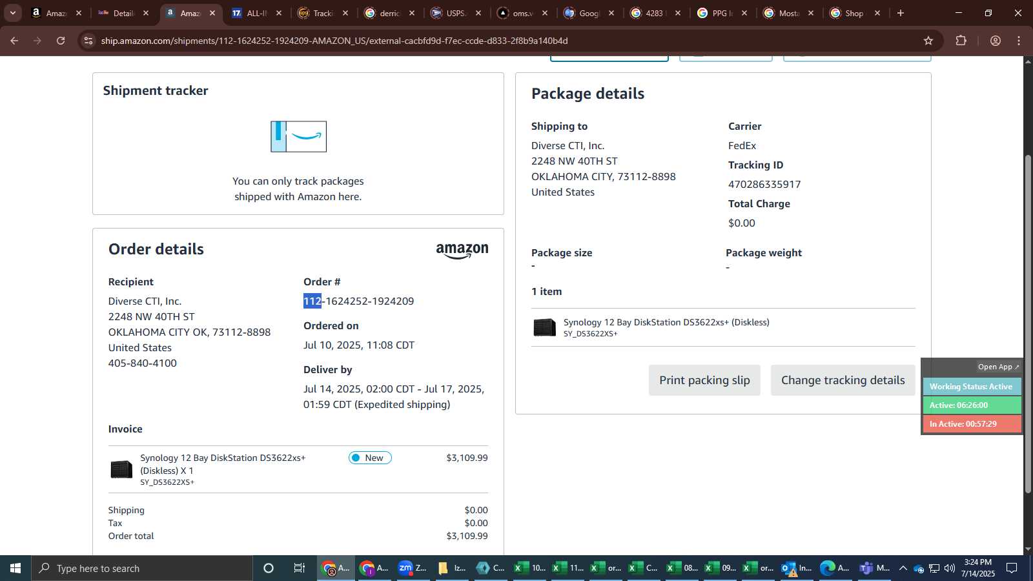
Task: Open the Zoom app on taskbar
Action: (413, 568)
